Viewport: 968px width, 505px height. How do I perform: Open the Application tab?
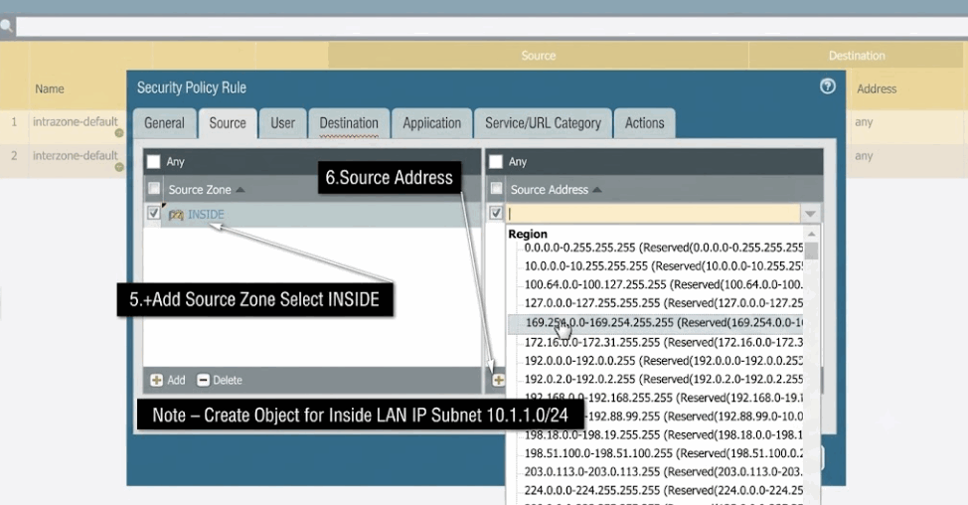click(x=432, y=123)
